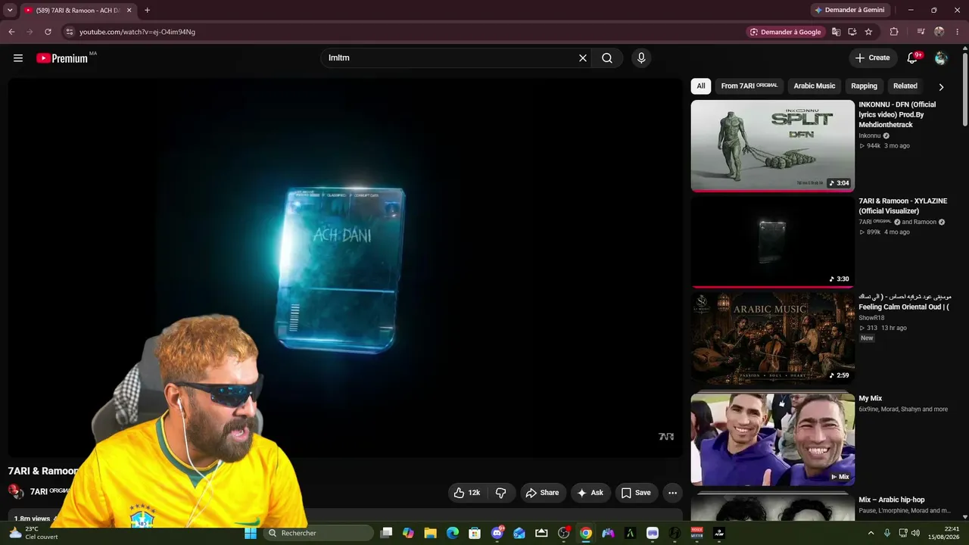Click the Ask button
Screen dimensions: 969x545
tap(590, 493)
